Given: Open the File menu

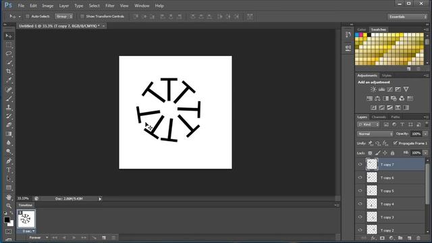Looking at the screenshot, I should tap(21, 6).
